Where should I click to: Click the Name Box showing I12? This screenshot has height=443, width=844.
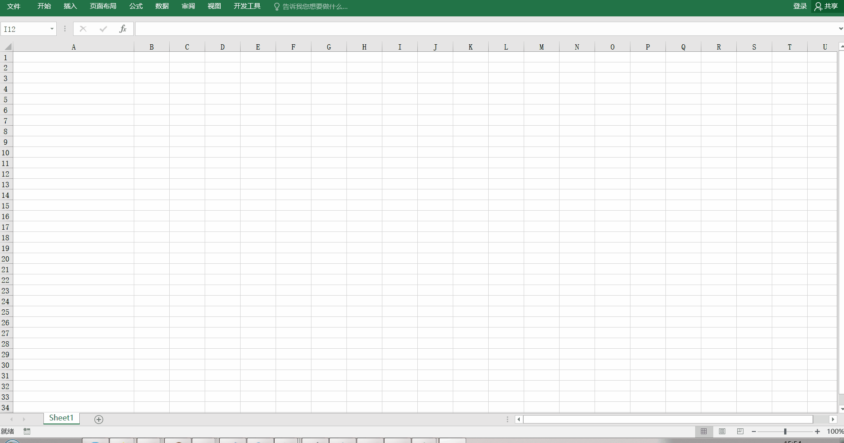[x=24, y=29]
